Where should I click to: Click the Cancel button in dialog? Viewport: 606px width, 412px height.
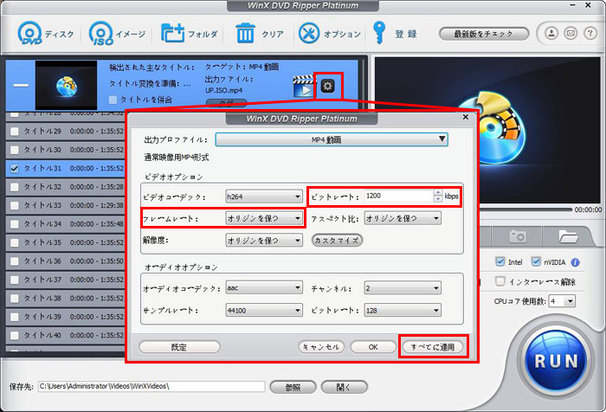tap(321, 347)
